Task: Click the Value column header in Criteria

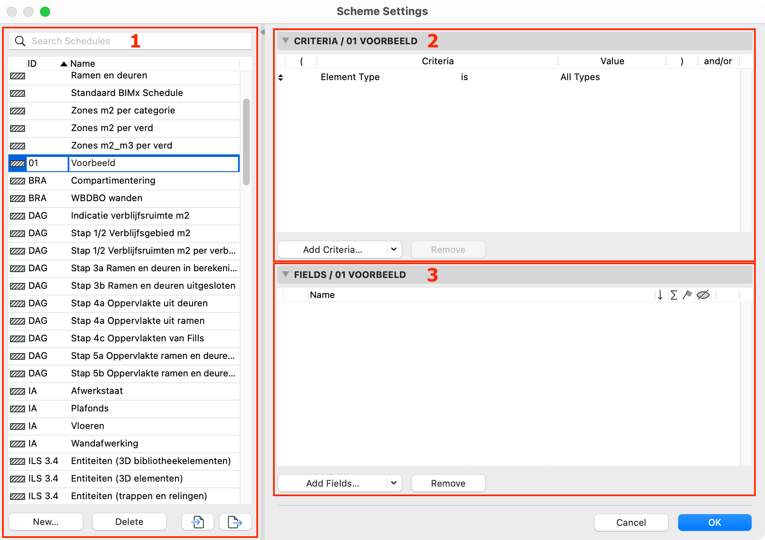Action: coord(612,61)
